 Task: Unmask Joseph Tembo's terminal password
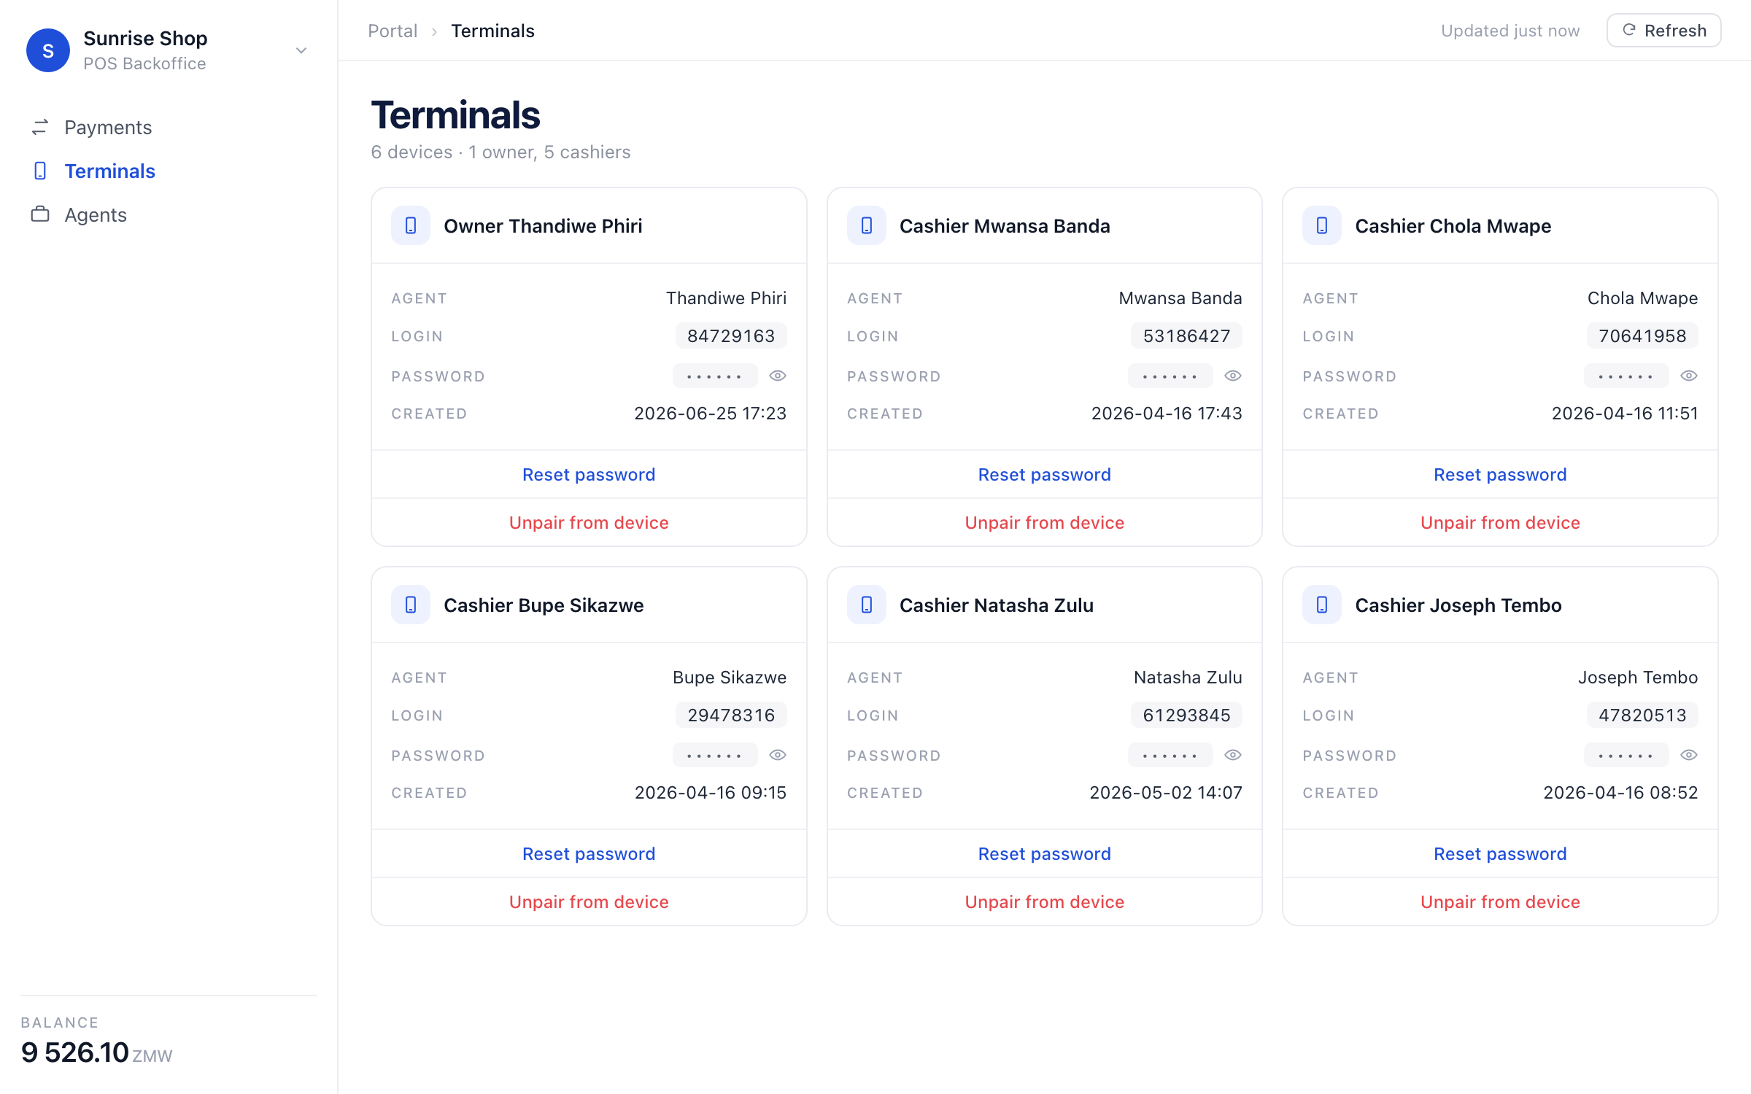click(x=1689, y=755)
